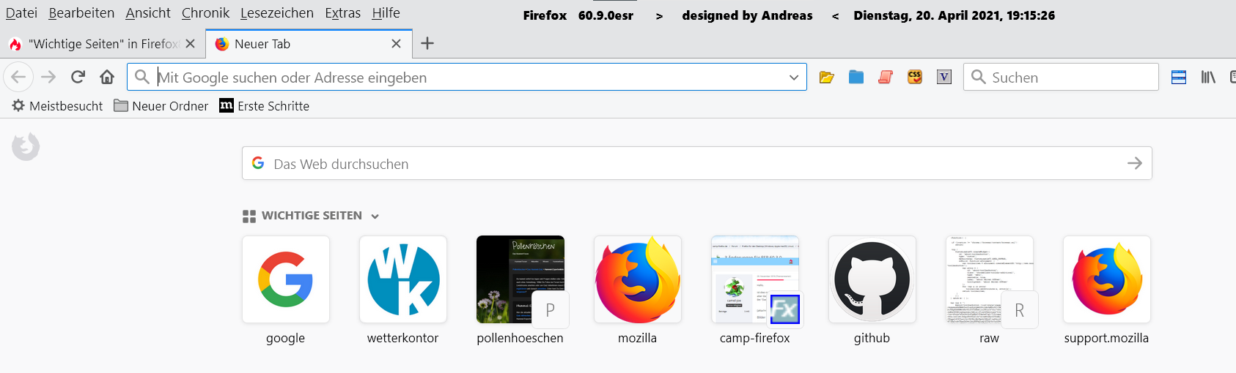Open a new tab with plus button
This screenshot has width=1236, height=373.
tap(427, 44)
